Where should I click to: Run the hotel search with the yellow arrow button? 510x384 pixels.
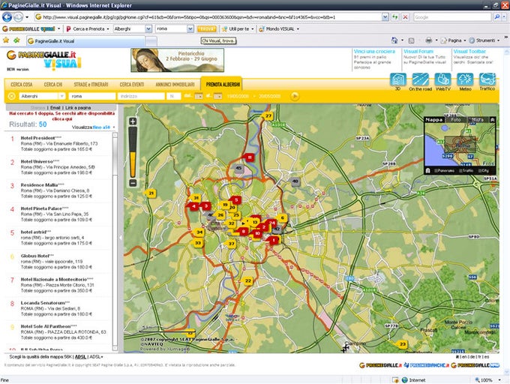[x=295, y=96]
